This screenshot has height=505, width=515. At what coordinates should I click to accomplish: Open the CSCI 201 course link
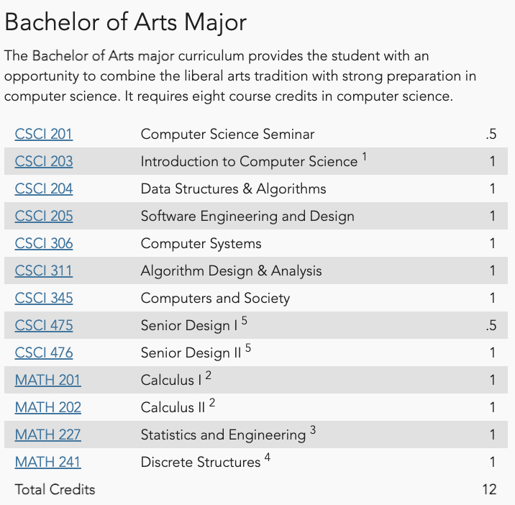pos(44,134)
